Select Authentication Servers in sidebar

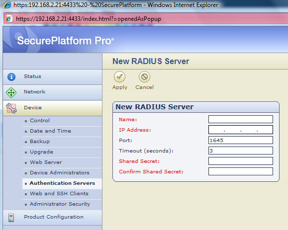coord(62,183)
